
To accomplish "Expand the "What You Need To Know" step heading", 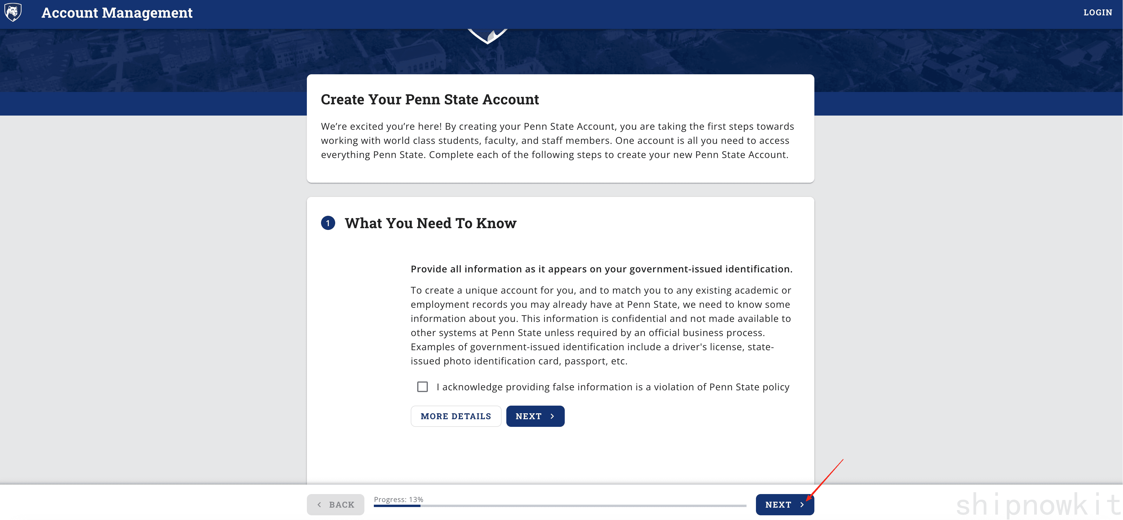I will [430, 223].
